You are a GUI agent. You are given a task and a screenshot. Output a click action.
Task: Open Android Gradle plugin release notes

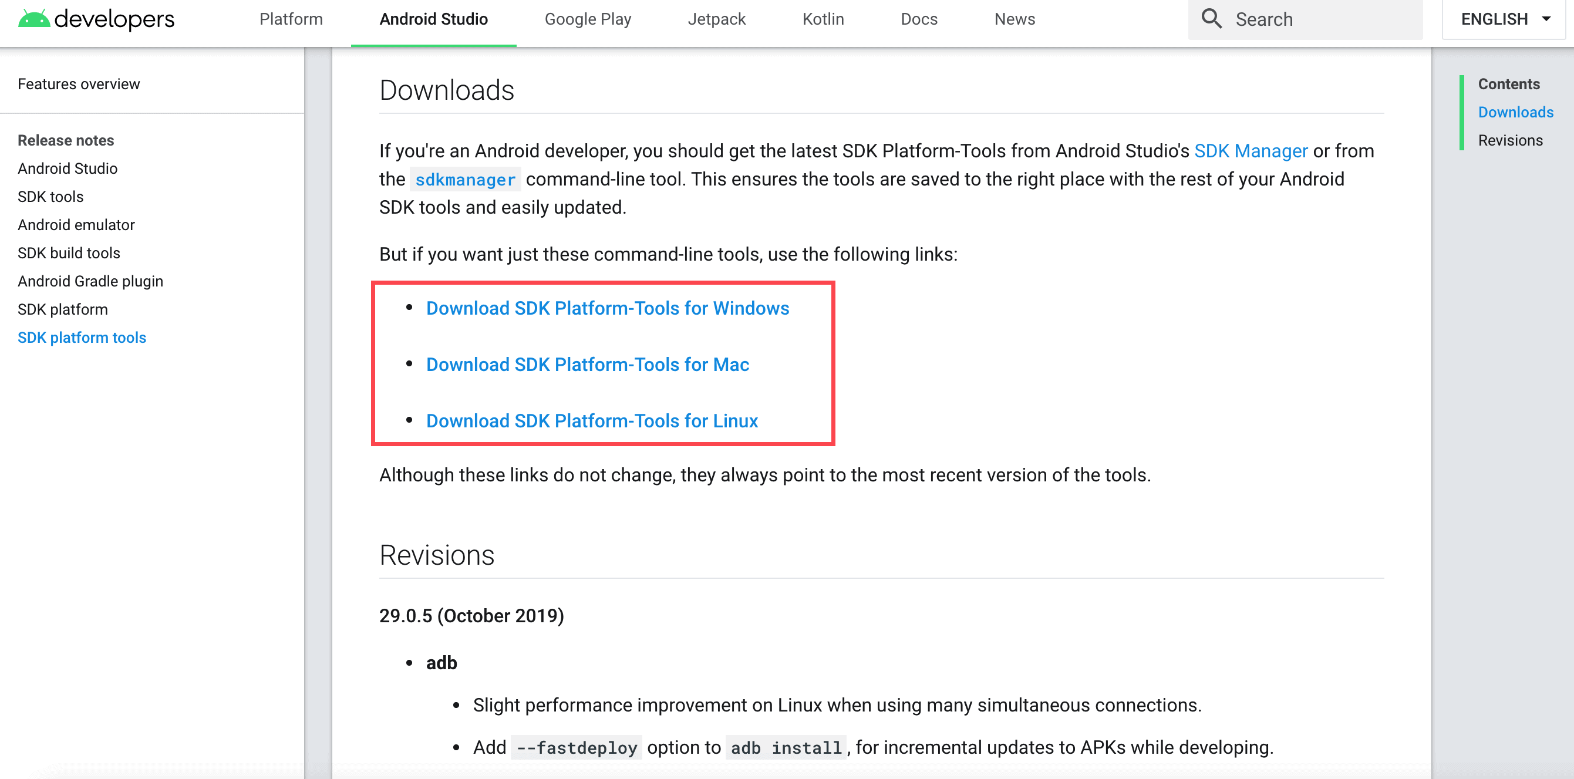pyautogui.click(x=90, y=281)
